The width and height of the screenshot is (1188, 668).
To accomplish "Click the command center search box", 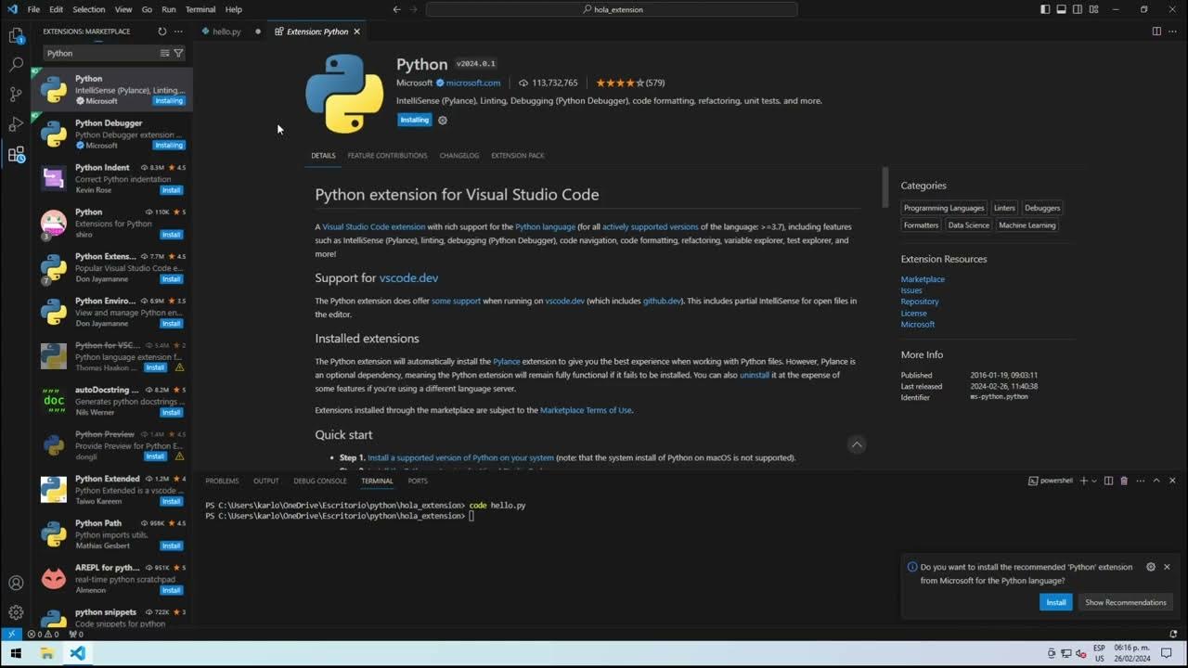I will 612,9.
